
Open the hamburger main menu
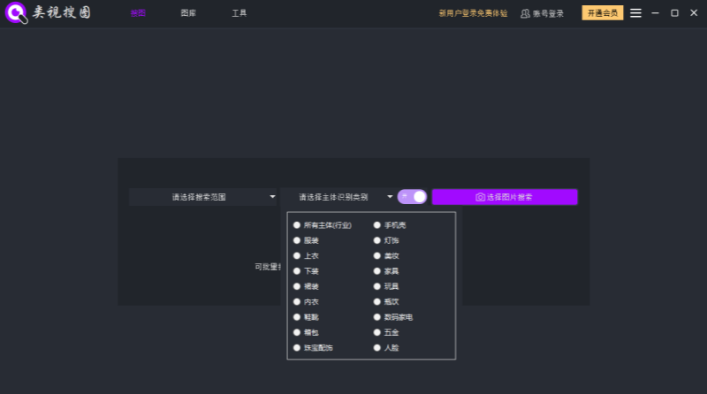635,13
